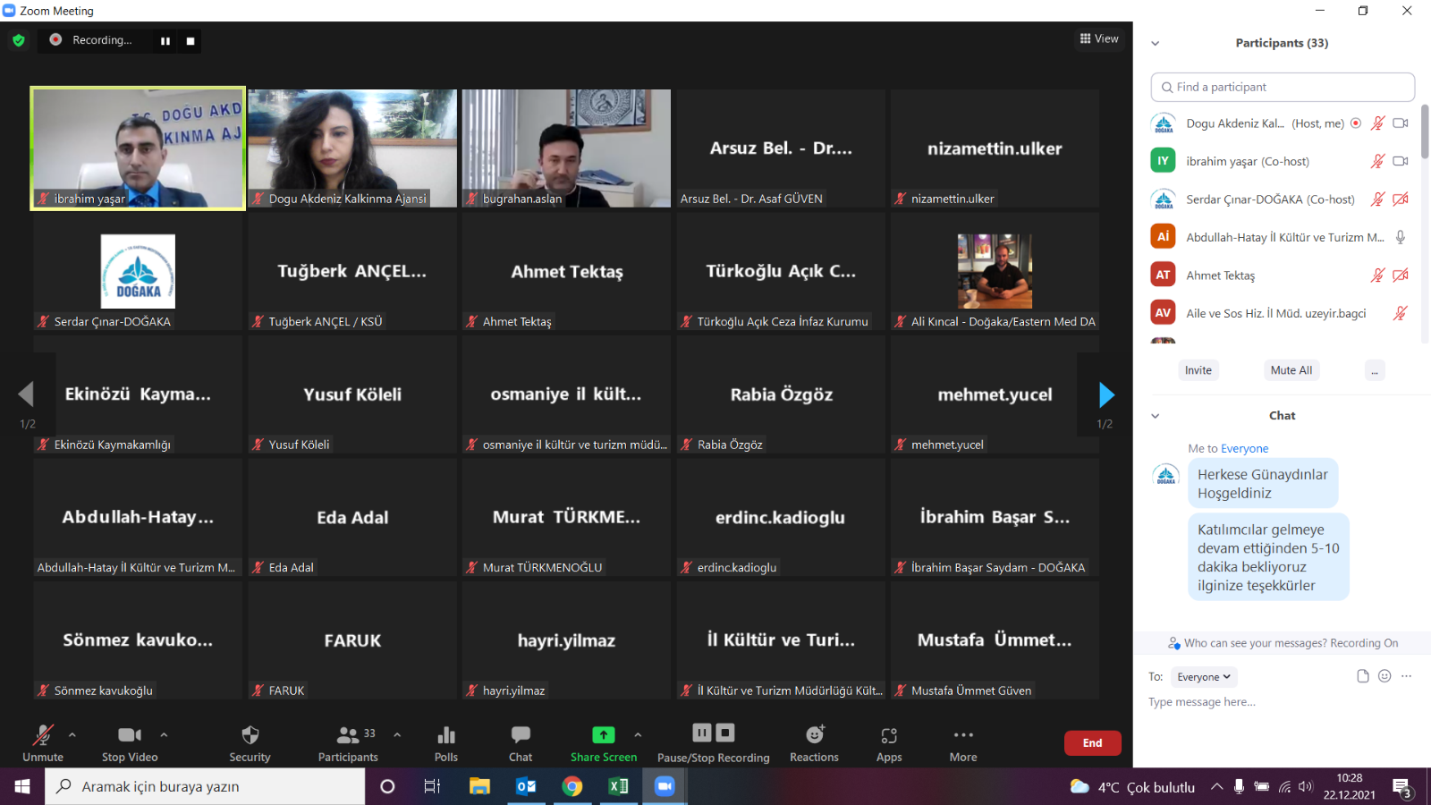
Task: Open Outlook from taskbar
Action: pos(526,786)
